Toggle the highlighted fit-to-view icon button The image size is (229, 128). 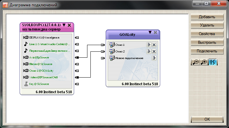tap(213, 62)
